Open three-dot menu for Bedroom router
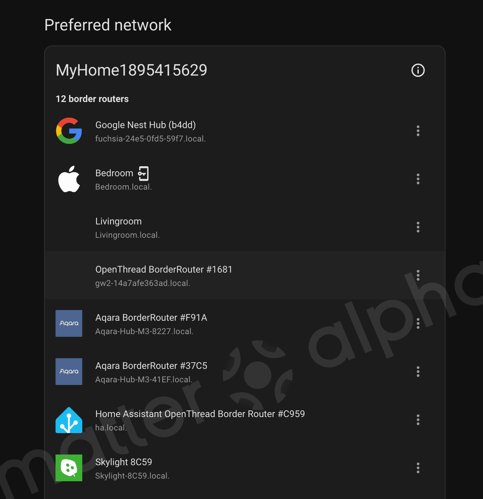 click(418, 179)
